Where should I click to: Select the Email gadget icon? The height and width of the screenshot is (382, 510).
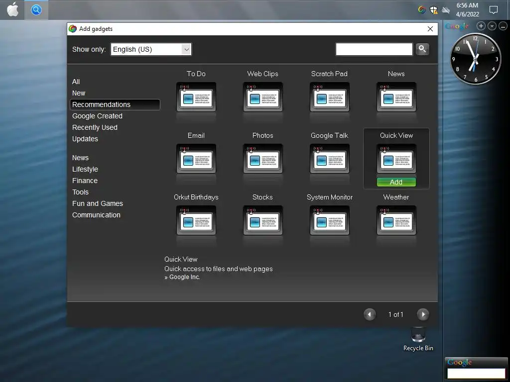pyautogui.click(x=196, y=159)
